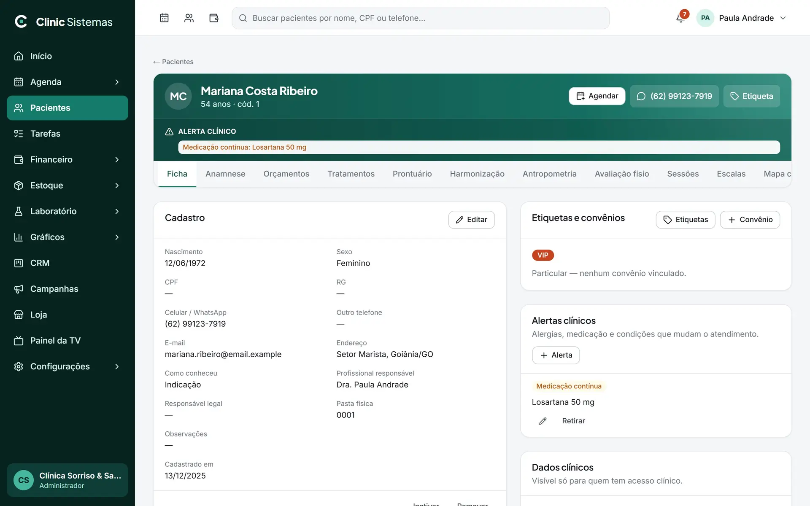Open Campanhas megaphone icon in sidebar
The width and height of the screenshot is (810, 506).
click(19, 289)
